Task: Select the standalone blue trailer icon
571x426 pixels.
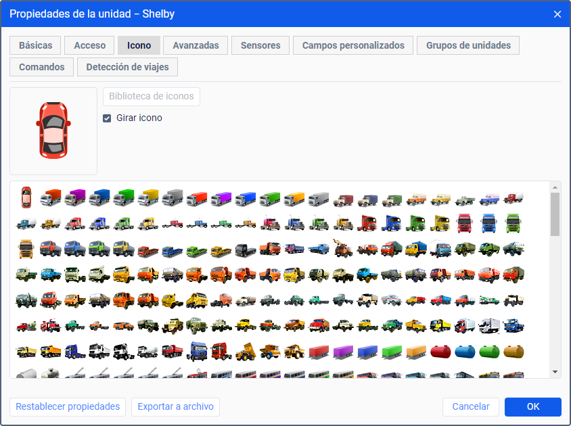Action: coord(367,352)
